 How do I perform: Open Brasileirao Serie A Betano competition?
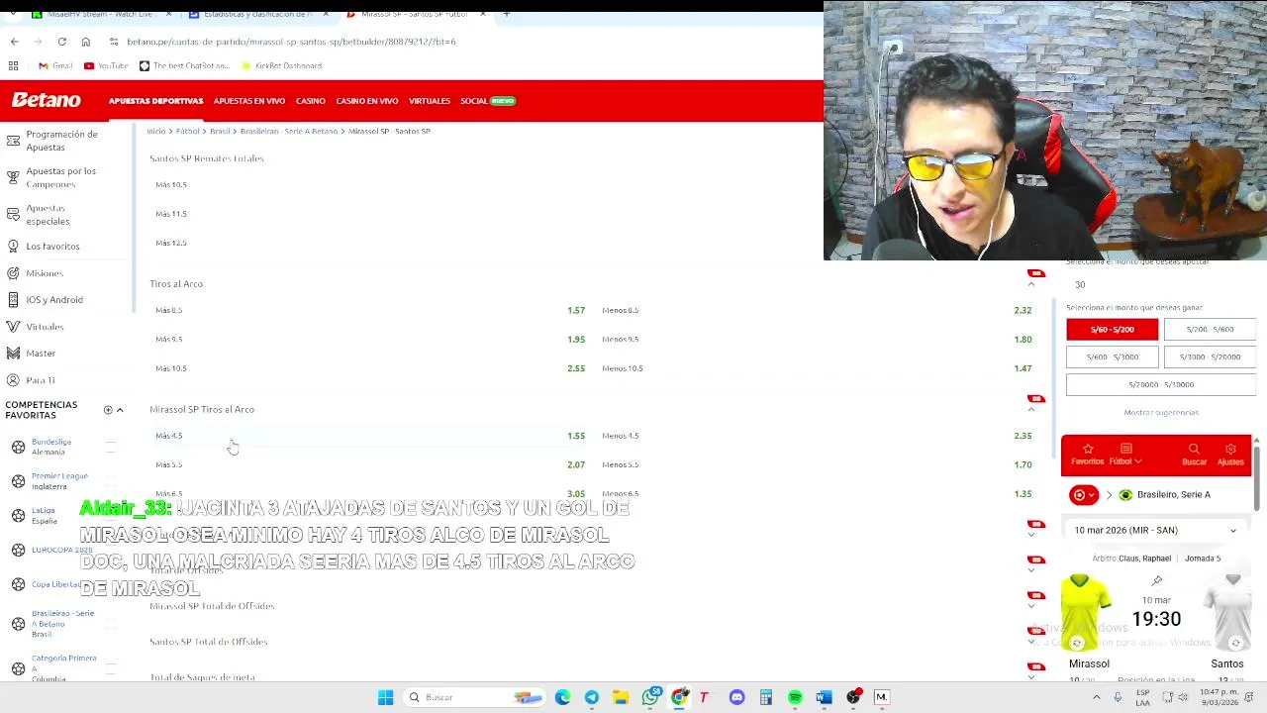click(x=61, y=624)
